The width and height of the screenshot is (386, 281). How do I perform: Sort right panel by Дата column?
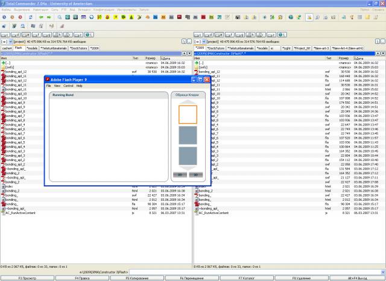coord(369,58)
